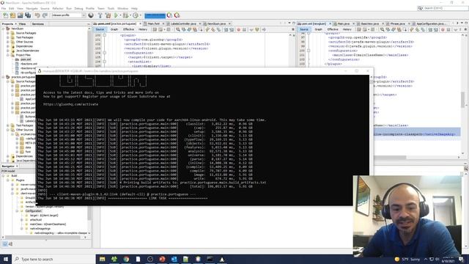Click Graph view button in left editor
469x264 pixels.
[114, 29]
